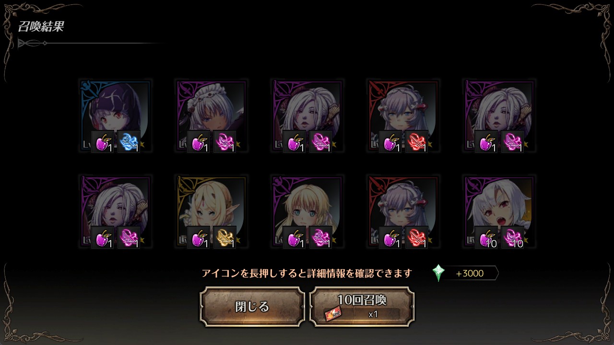Screen dimensions: 614x345
Task: Click the gold crystal shard icon
Action: pos(225,238)
